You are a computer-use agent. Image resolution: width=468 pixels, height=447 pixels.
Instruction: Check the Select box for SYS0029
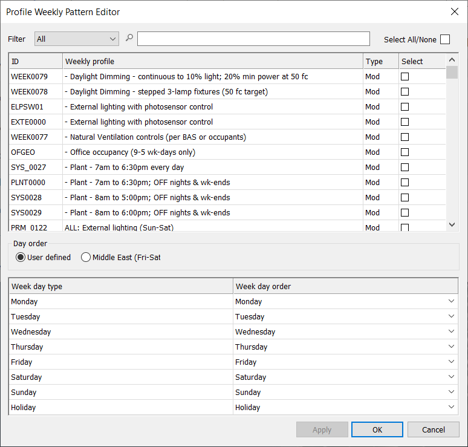pos(405,212)
